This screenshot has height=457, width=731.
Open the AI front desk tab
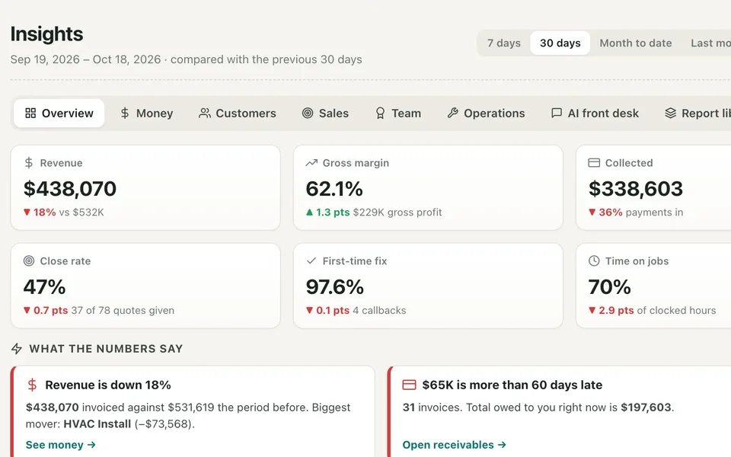pos(595,113)
